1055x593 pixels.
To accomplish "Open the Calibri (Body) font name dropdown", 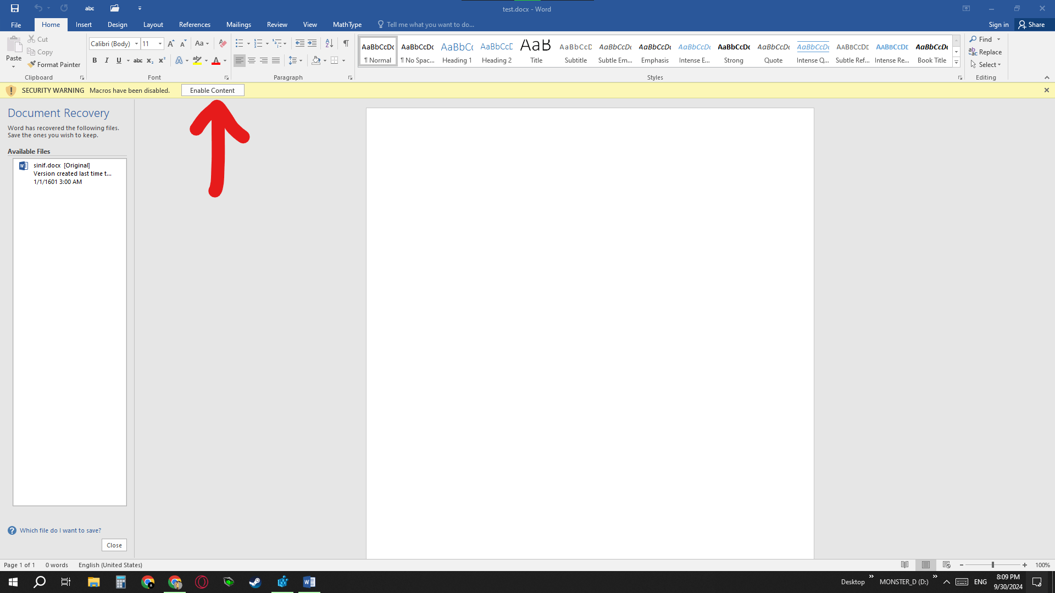I will [x=136, y=43].
